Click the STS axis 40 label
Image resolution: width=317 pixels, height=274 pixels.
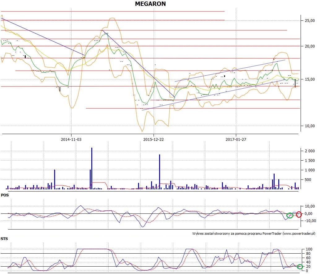(x=308, y=262)
